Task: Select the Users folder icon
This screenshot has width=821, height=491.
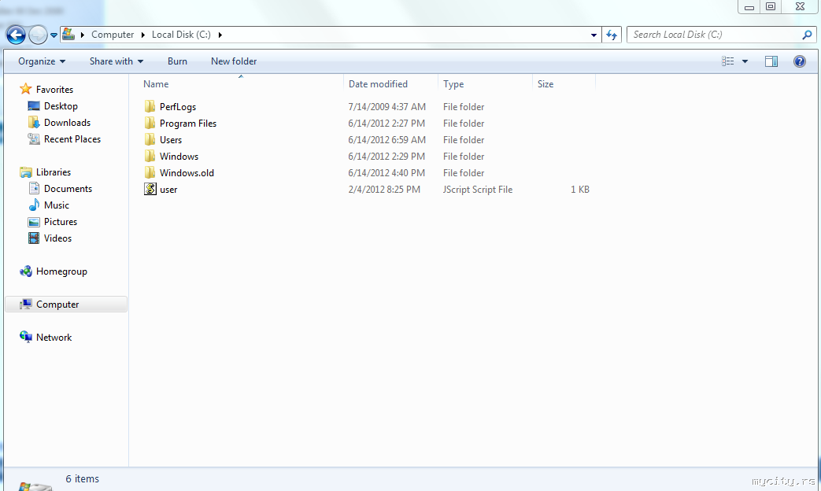Action: [x=150, y=140]
